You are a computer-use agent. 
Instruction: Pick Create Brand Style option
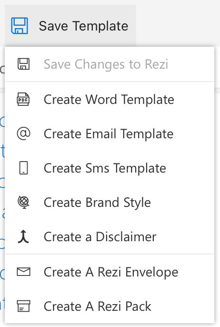point(110,203)
